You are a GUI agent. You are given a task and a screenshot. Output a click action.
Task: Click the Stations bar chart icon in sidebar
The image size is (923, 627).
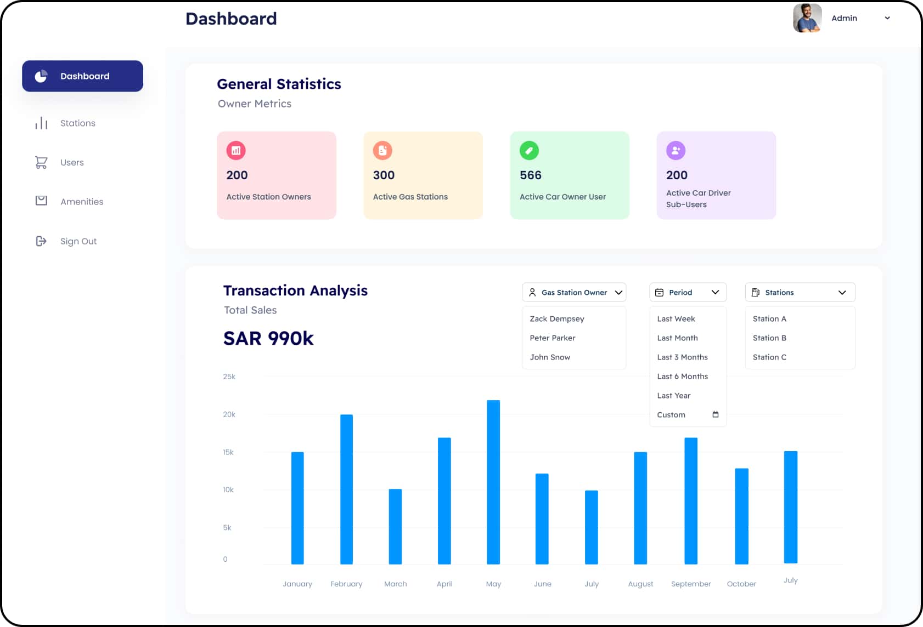click(x=41, y=123)
